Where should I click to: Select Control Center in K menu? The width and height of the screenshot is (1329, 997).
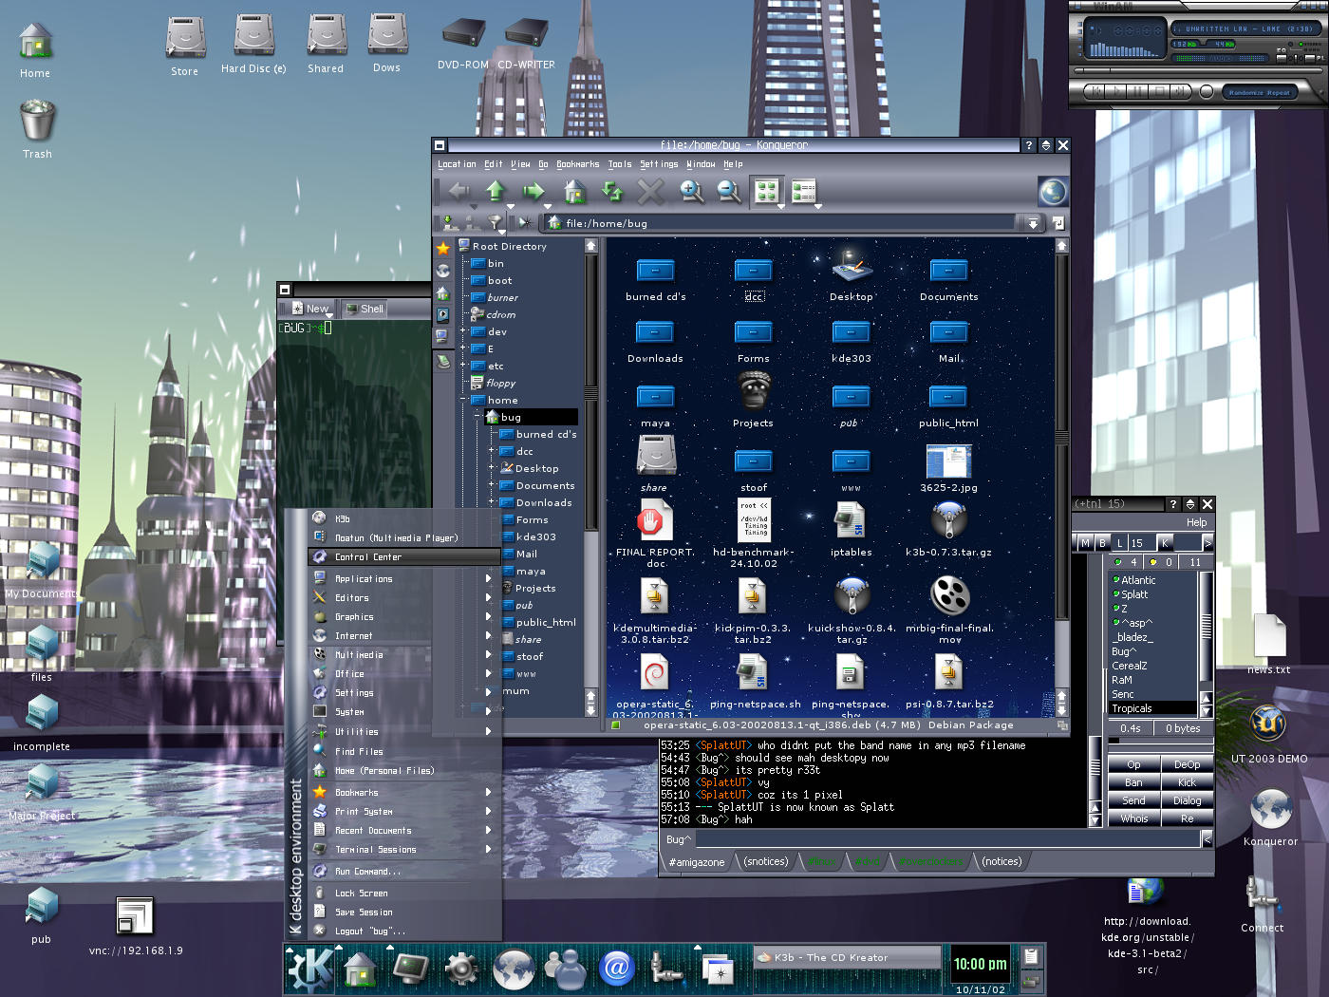405,556
